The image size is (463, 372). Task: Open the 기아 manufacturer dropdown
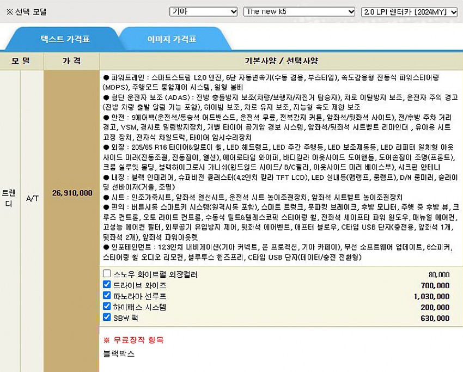point(203,11)
